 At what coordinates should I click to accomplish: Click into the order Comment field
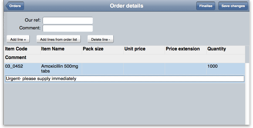click(68, 28)
